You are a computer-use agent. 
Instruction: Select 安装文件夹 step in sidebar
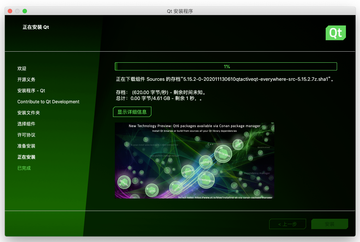click(x=28, y=113)
